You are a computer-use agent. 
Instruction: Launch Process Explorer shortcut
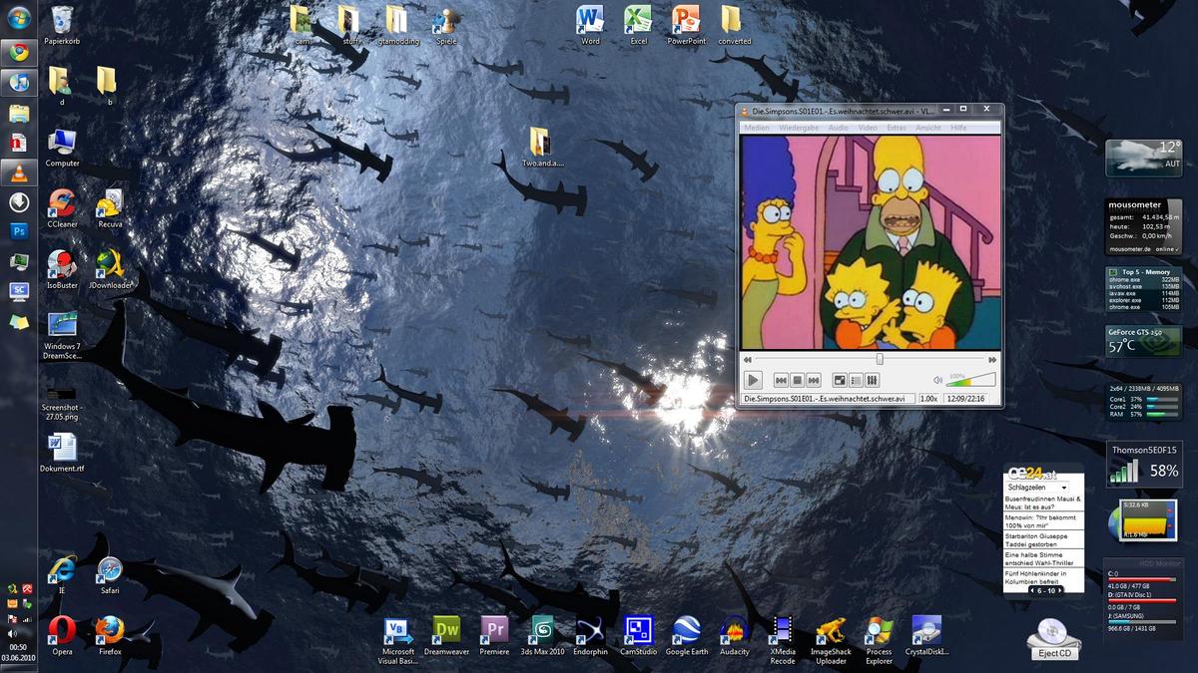pos(879,638)
